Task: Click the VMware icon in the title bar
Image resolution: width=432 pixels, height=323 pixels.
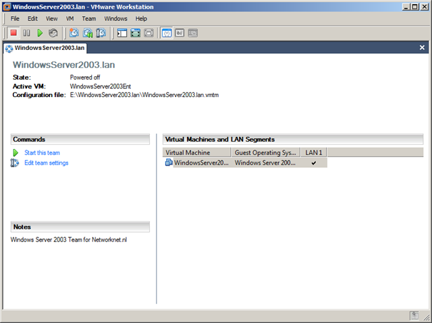Action: 7,7
